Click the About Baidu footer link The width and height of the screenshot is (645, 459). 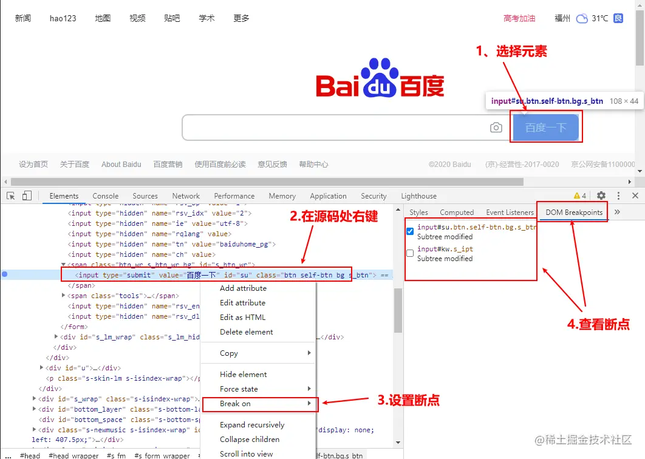pos(121,165)
